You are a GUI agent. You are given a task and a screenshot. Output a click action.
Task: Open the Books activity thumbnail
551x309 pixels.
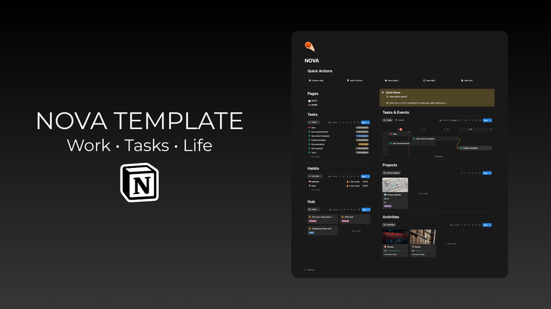(423, 237)
